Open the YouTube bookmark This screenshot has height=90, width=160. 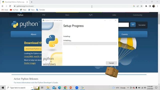(14, 10)
